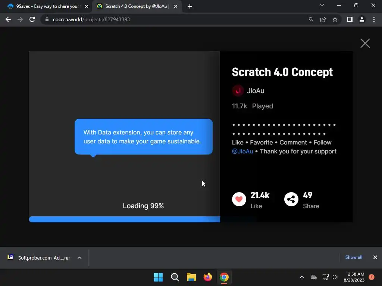Toggle the browser side panel
This screenshot has width=382, height=286.
pos(350,19)
